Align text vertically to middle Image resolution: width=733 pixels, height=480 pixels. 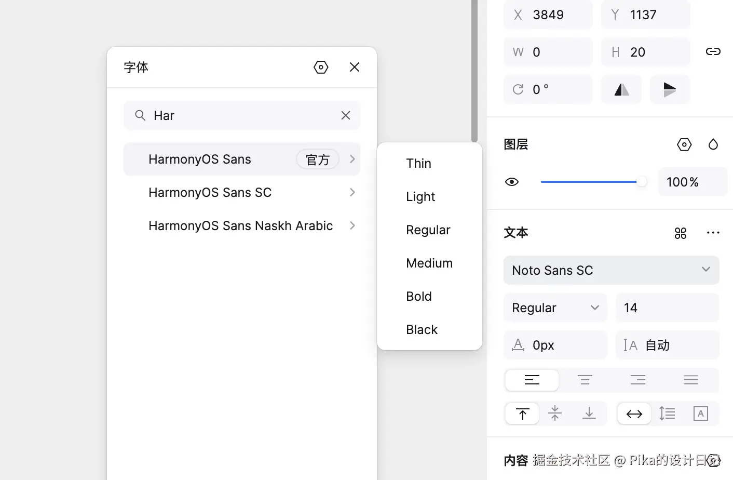pyautogui.click(x=555, y=414)
